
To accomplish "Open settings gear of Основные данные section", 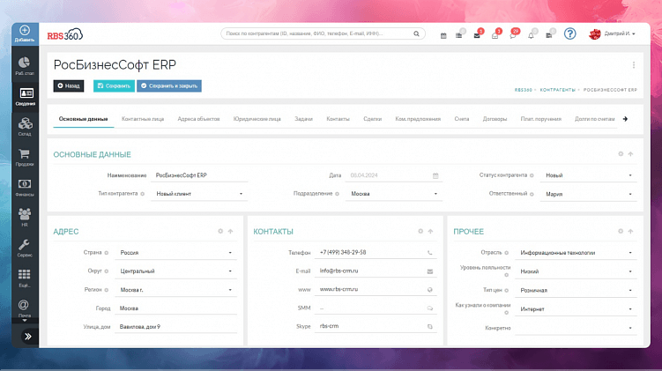I will point(621,154).
